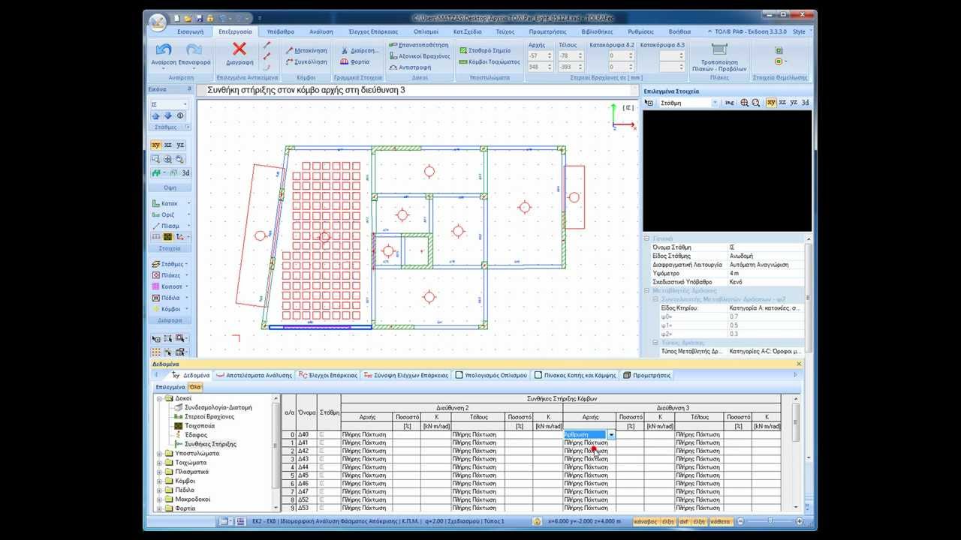
Task: Switch to 3d view in left panel
Action: pos(185,172)
